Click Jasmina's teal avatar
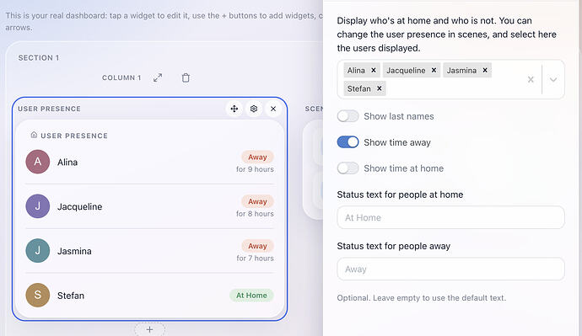Image resolution: width=582 pixels, height=336 pixels. point(37,250)
